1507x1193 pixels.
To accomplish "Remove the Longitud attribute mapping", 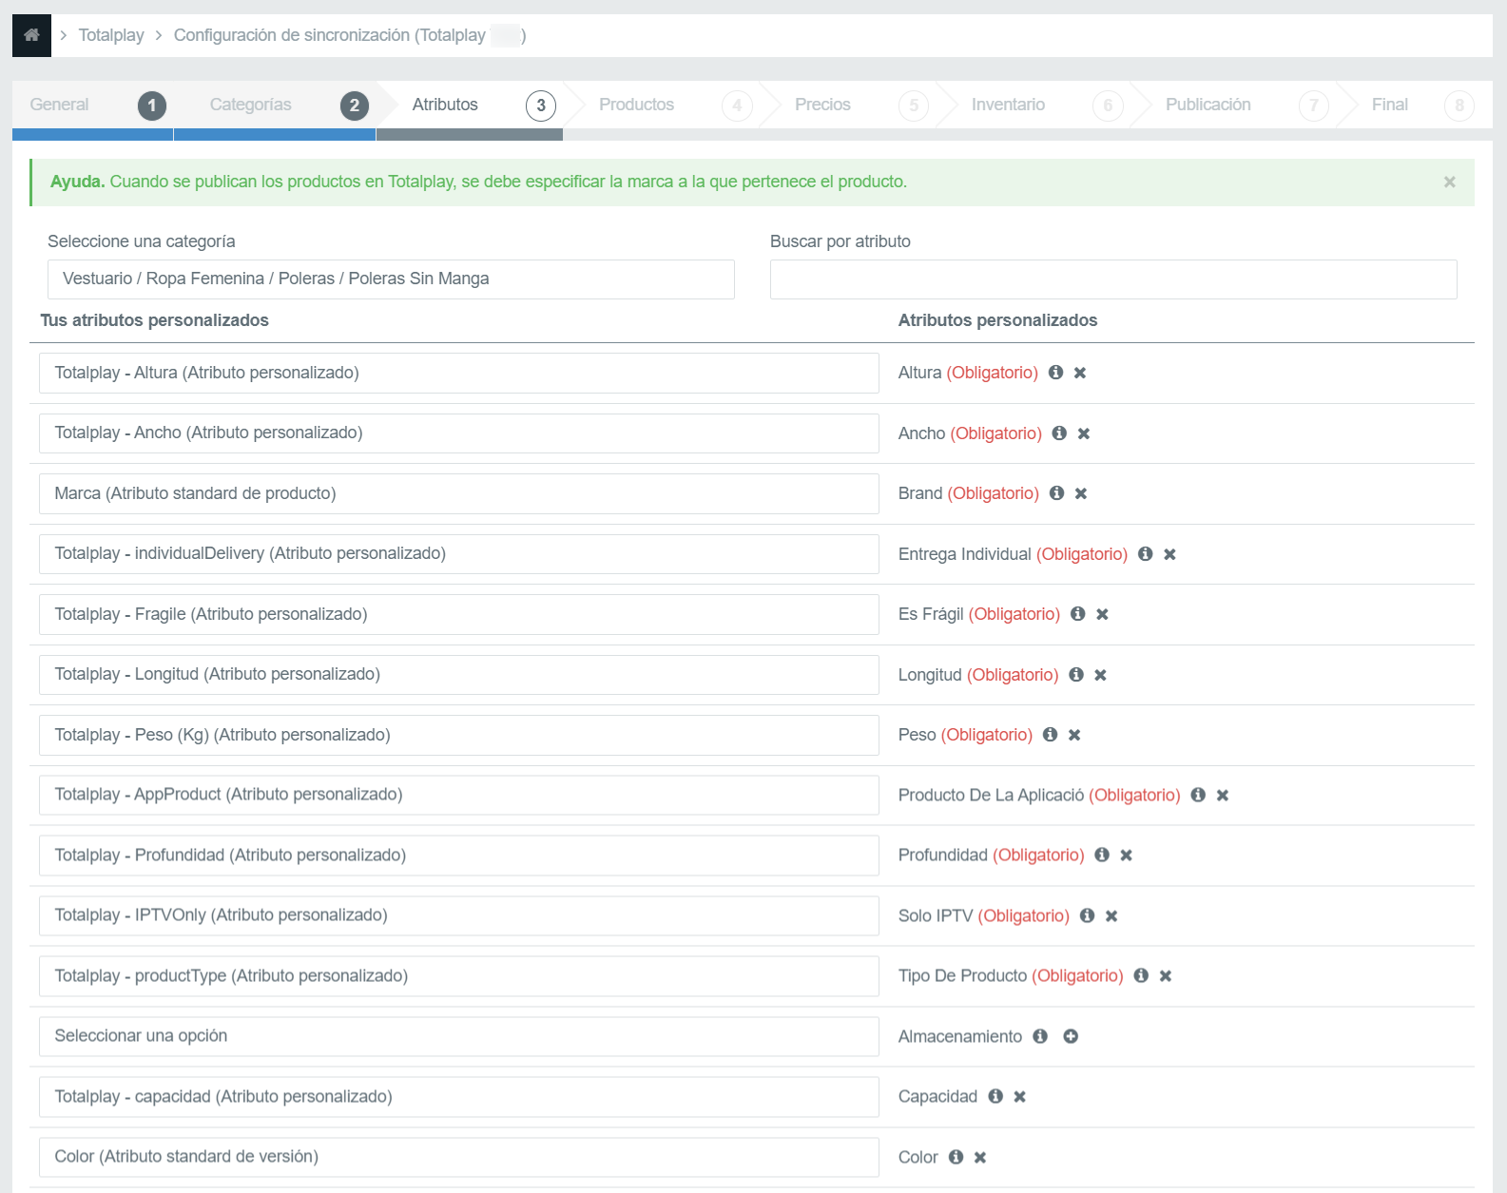I will click(x=1101, y=675).
